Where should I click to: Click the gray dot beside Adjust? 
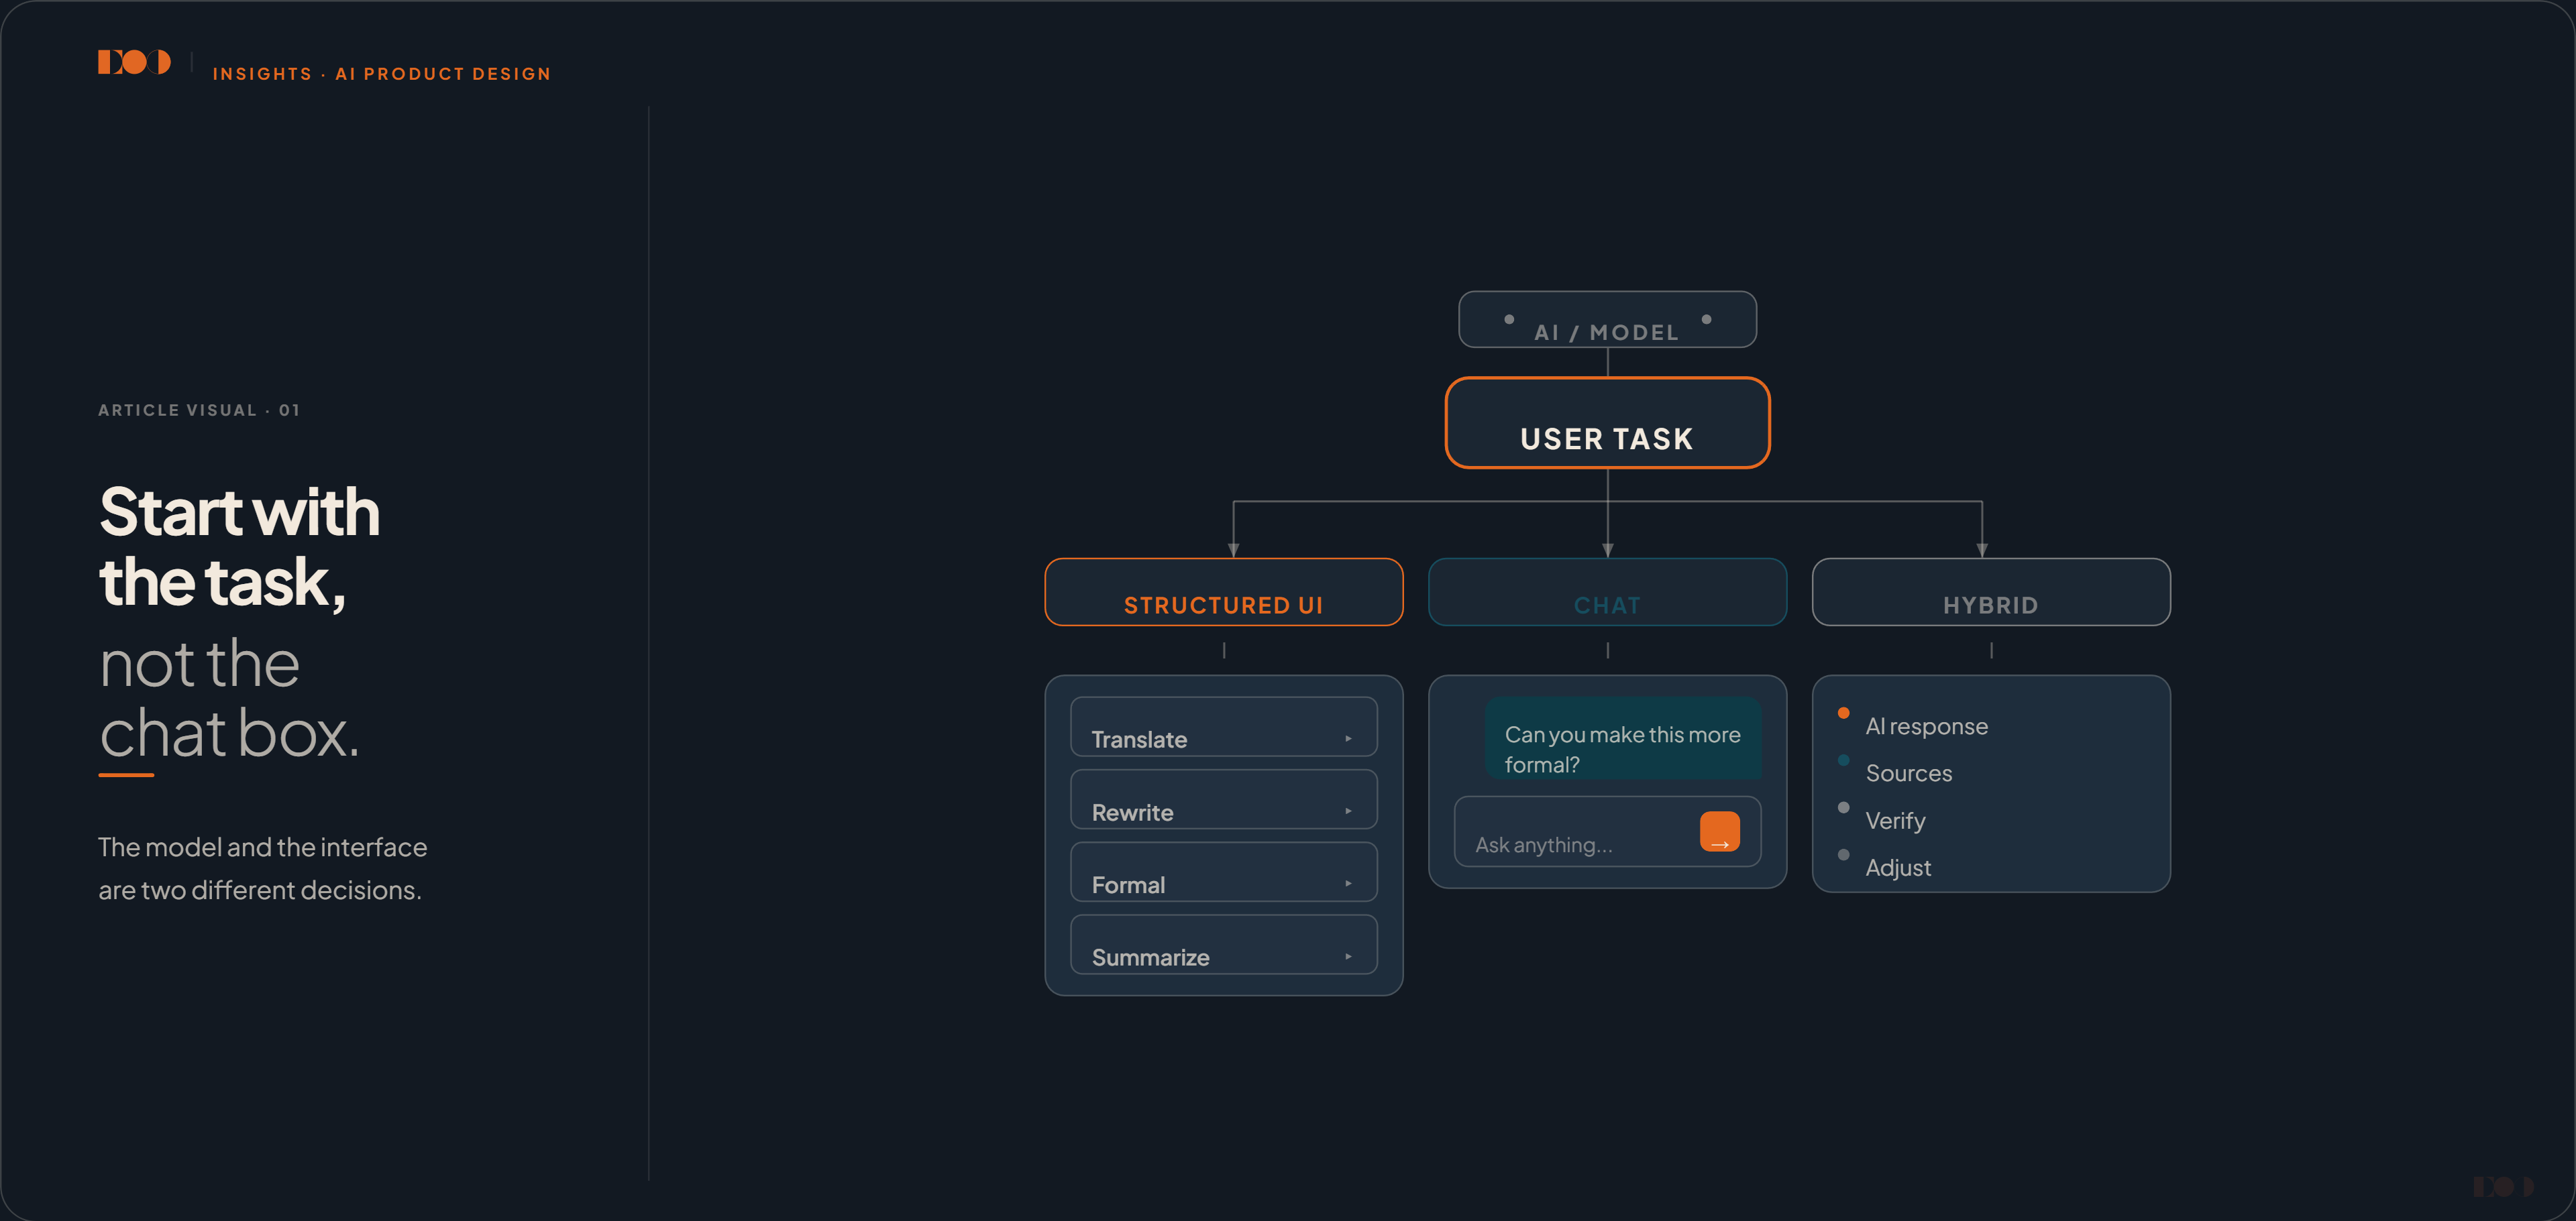click(x=1843, y=854)
